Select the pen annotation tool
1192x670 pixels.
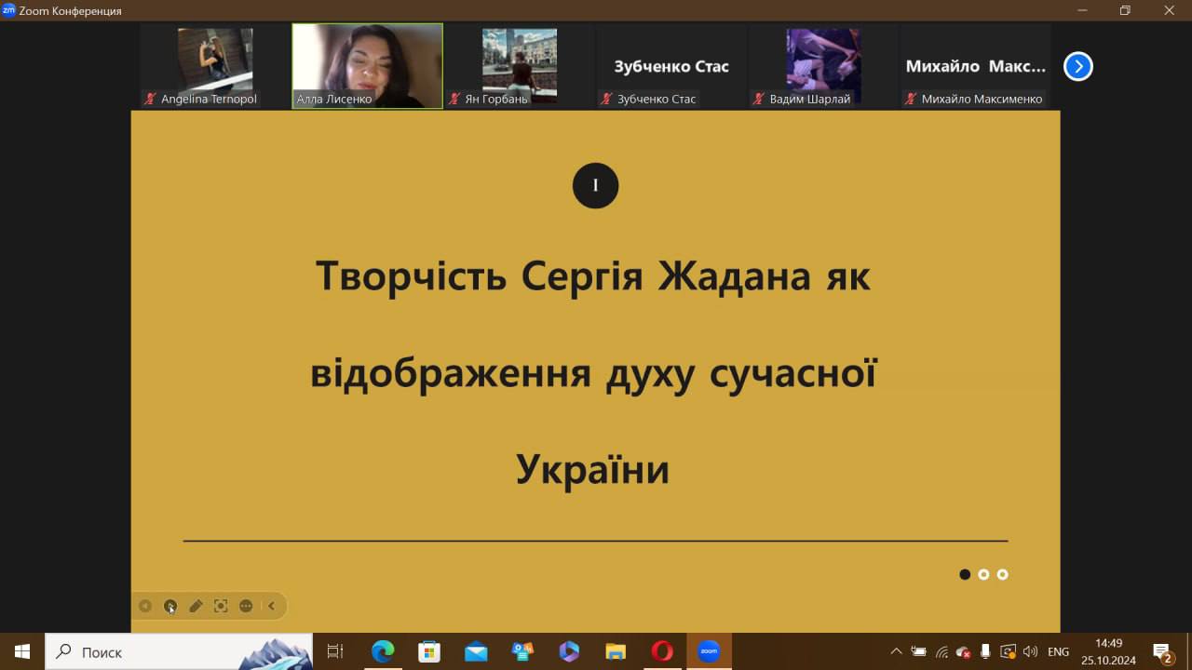pos(196,606)
